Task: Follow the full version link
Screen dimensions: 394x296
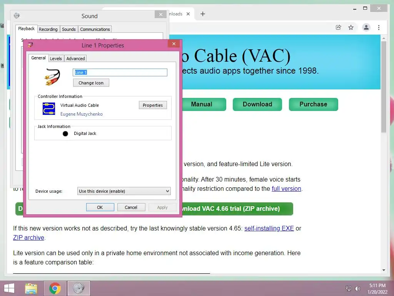Action: [x=286, y=188]
